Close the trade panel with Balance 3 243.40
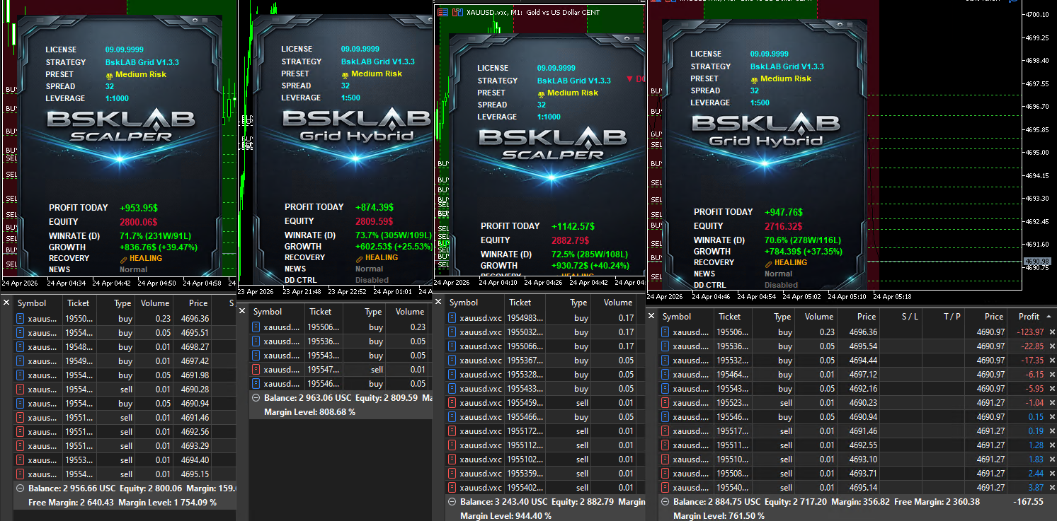The image size is (1057, 521). tap(438, 302)
